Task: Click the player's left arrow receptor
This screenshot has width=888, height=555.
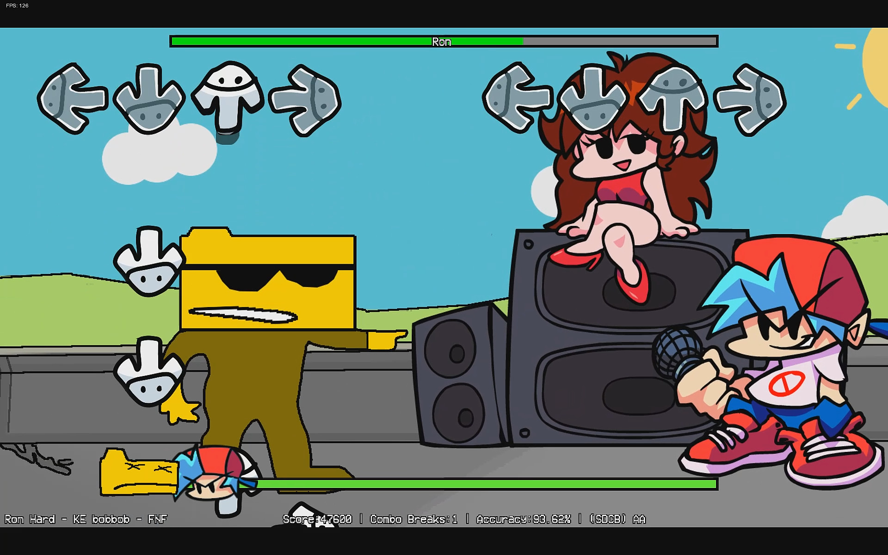Action: click(x=517, y=98)
